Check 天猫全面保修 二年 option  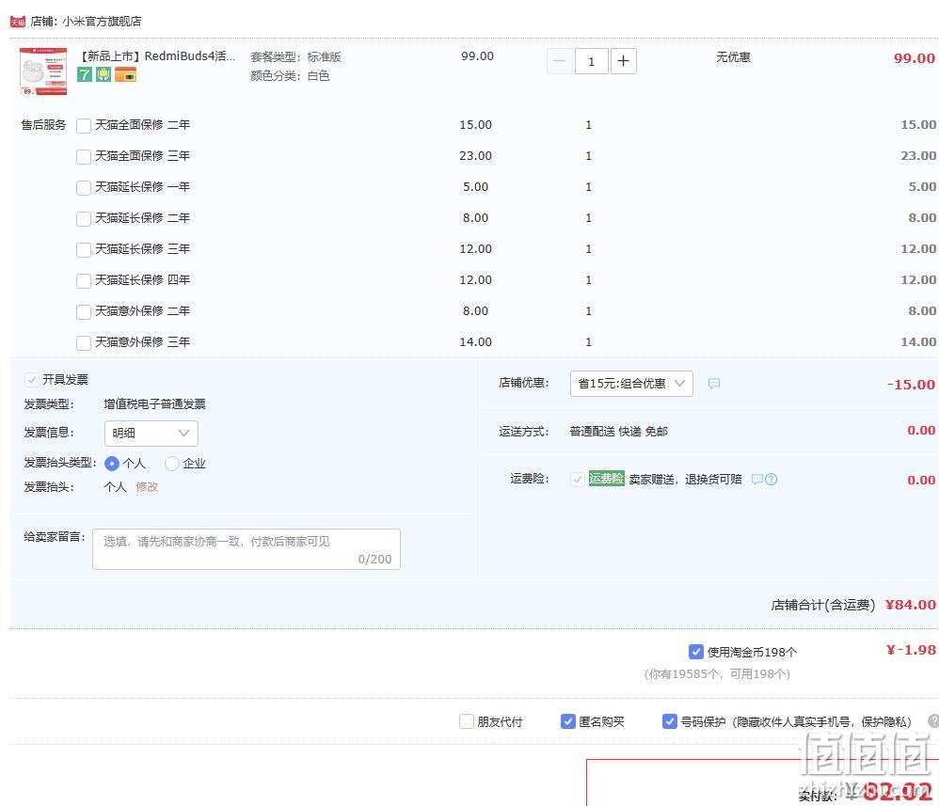pos(84,125)
